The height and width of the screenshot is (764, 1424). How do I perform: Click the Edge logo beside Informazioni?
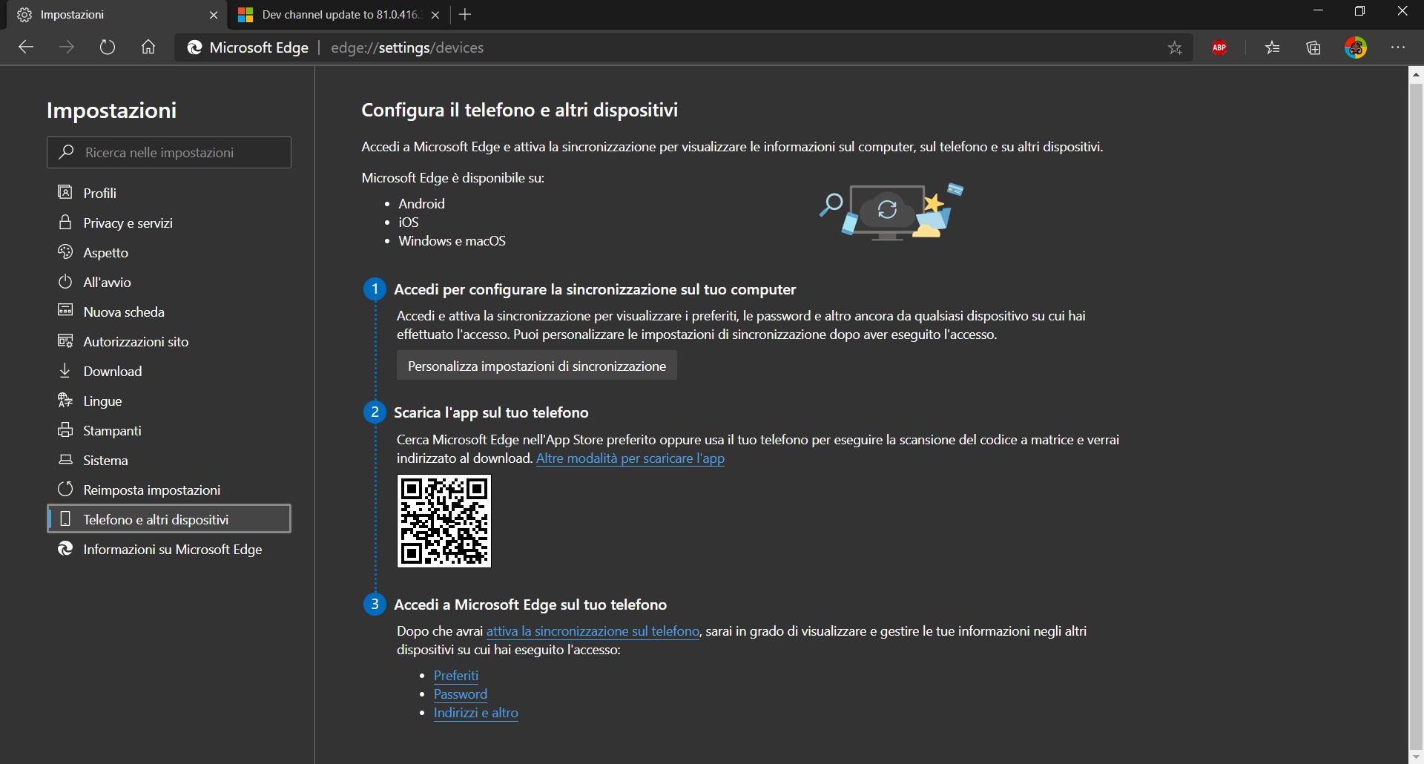[65, 548]
